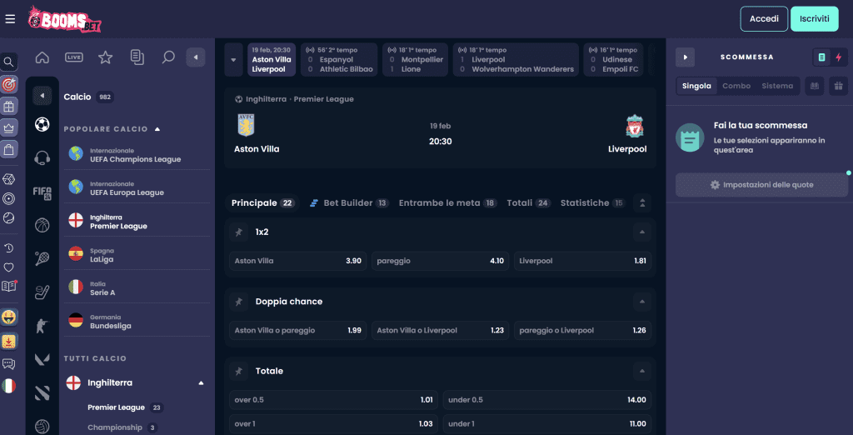This screenshot has height=435, width=853.
Task: Select the basketball sport icon
Action: (42, 225)
